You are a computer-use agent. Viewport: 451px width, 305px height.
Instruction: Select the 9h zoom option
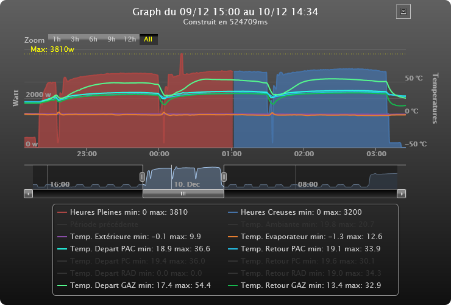click(x=112, y=39)
